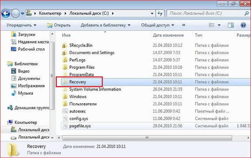
Task: Open address bar history dropdown
Action: tap(152, 13)
